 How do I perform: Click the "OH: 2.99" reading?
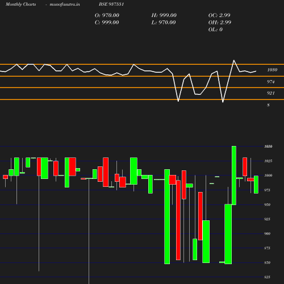[x=220, y=23]
